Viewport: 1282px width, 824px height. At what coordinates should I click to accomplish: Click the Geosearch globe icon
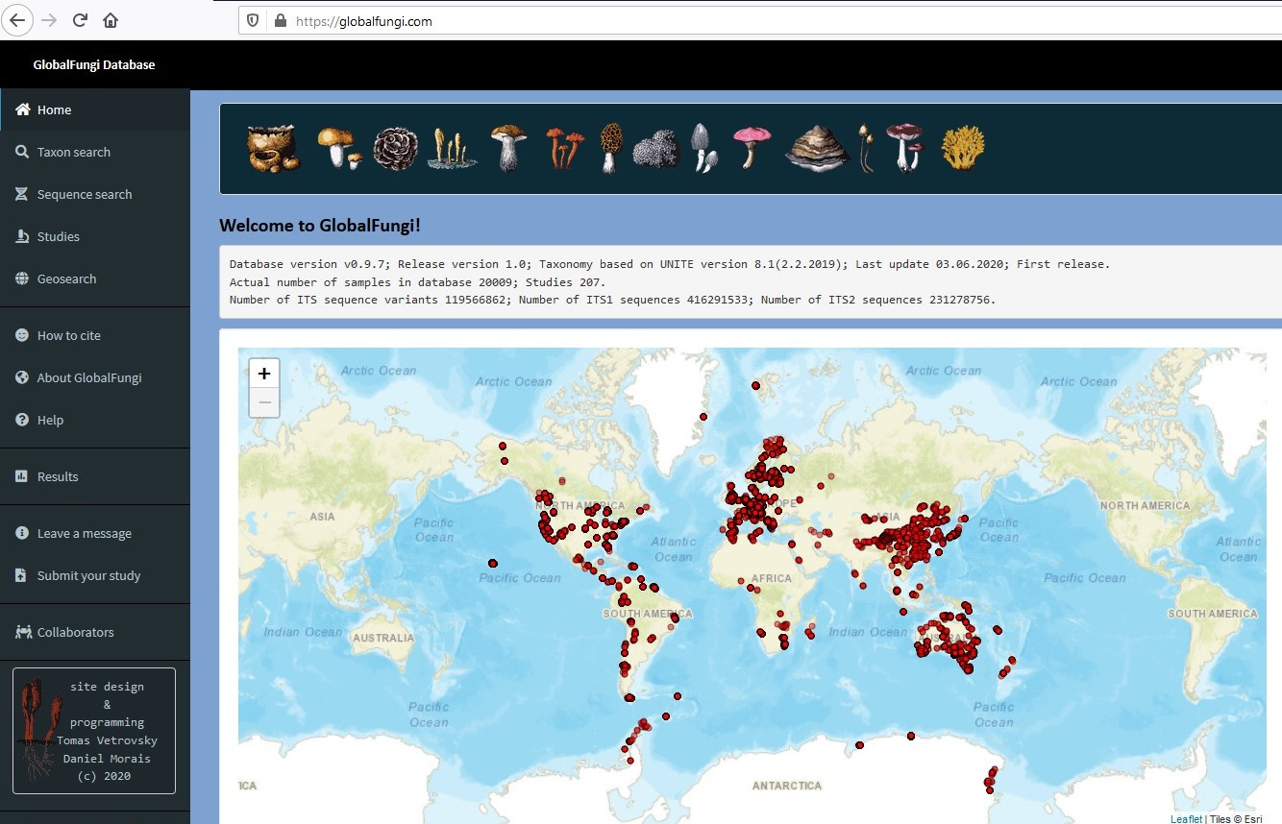21,279
